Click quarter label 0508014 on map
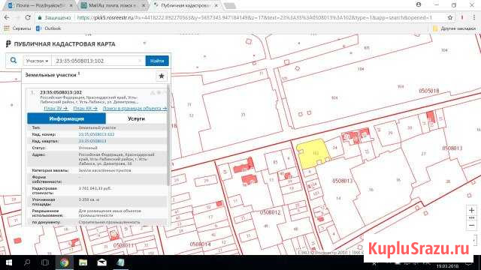The height and width of the screenshot is (270, 481). pos(201,244)
